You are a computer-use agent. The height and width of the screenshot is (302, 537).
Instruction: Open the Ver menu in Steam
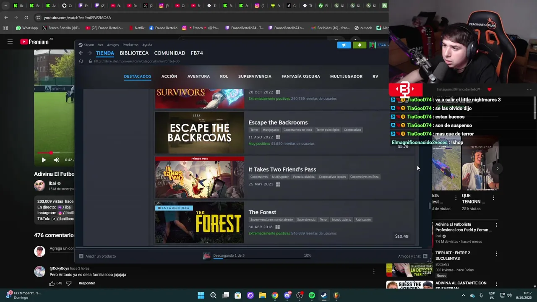pos(101,45)
